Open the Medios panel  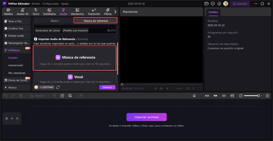pyautogui.click(x=8, y=12)
